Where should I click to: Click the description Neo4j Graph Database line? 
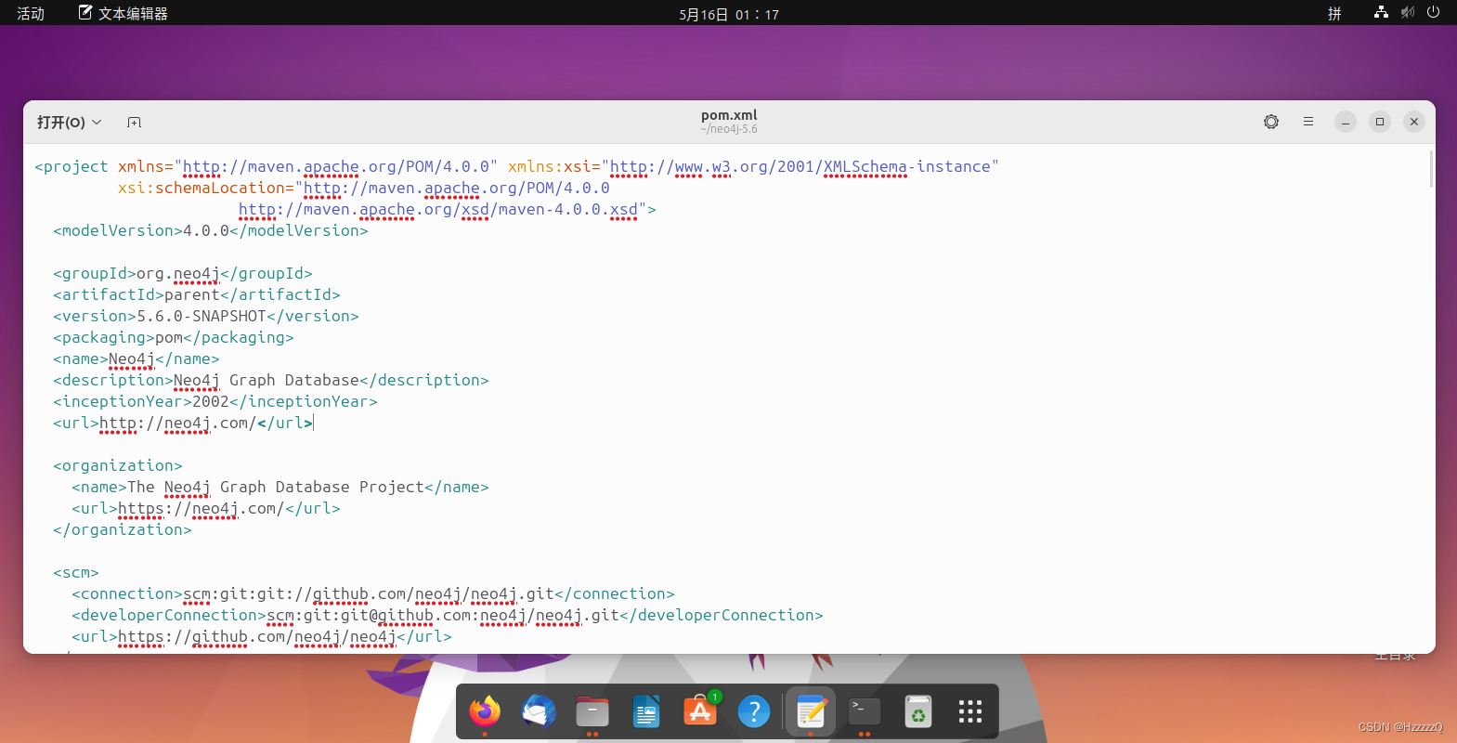(271, 380)
